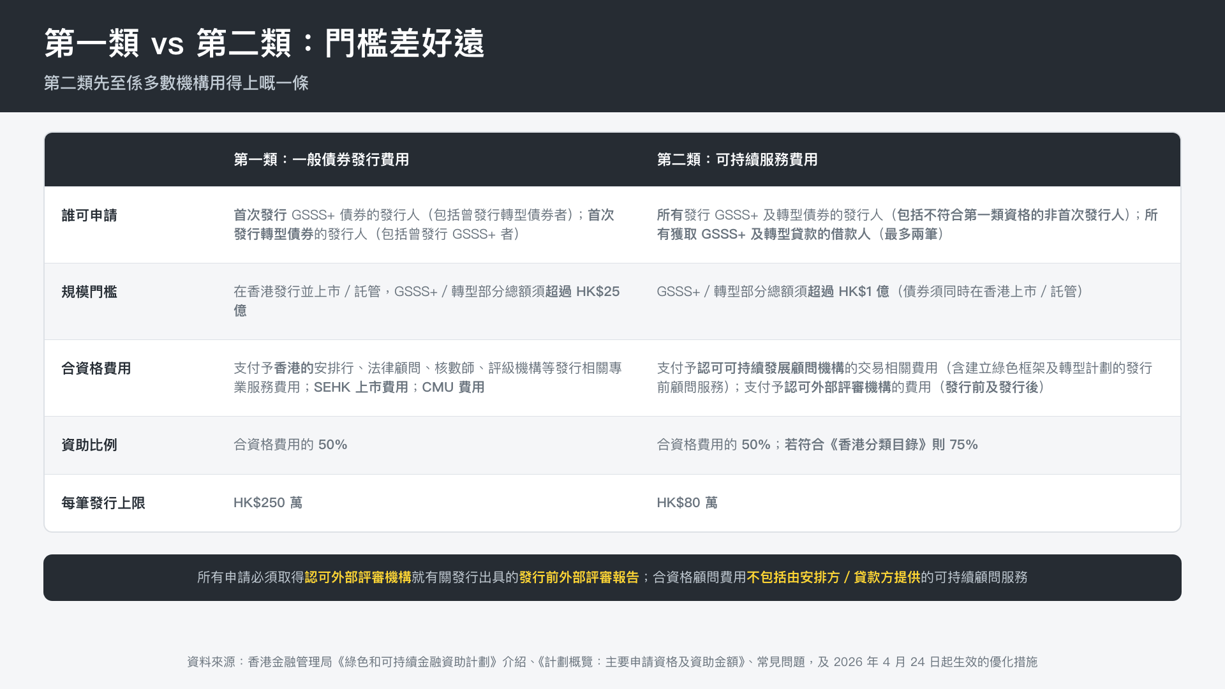This screenshot has height=689, width=1225.
Task: Select column header 第一類：一般債券發行費用
Action: coord(321,159)
